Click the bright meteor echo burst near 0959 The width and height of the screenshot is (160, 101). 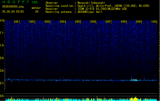135,80
